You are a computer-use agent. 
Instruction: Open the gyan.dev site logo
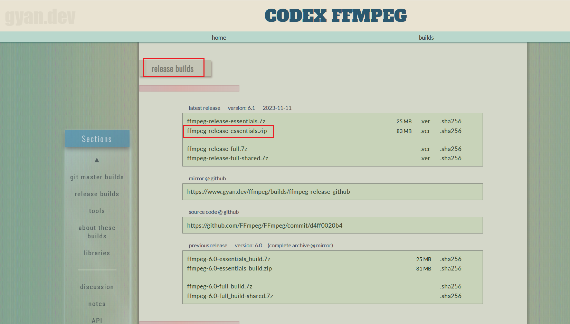tap(40, 17)
